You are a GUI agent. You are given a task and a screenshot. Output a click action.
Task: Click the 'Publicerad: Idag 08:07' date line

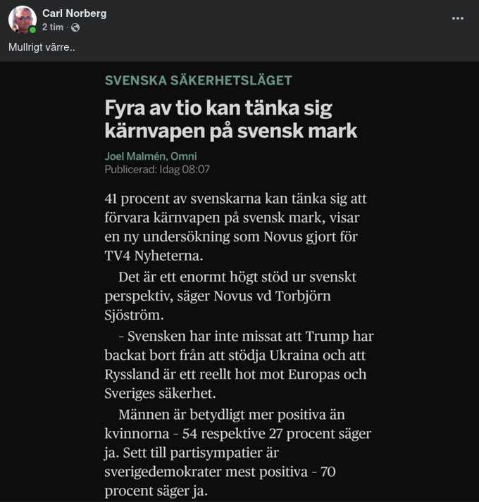point(157,170)
